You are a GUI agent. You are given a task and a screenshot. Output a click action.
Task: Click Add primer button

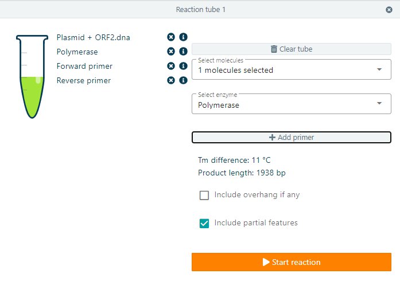coord(291,138)
